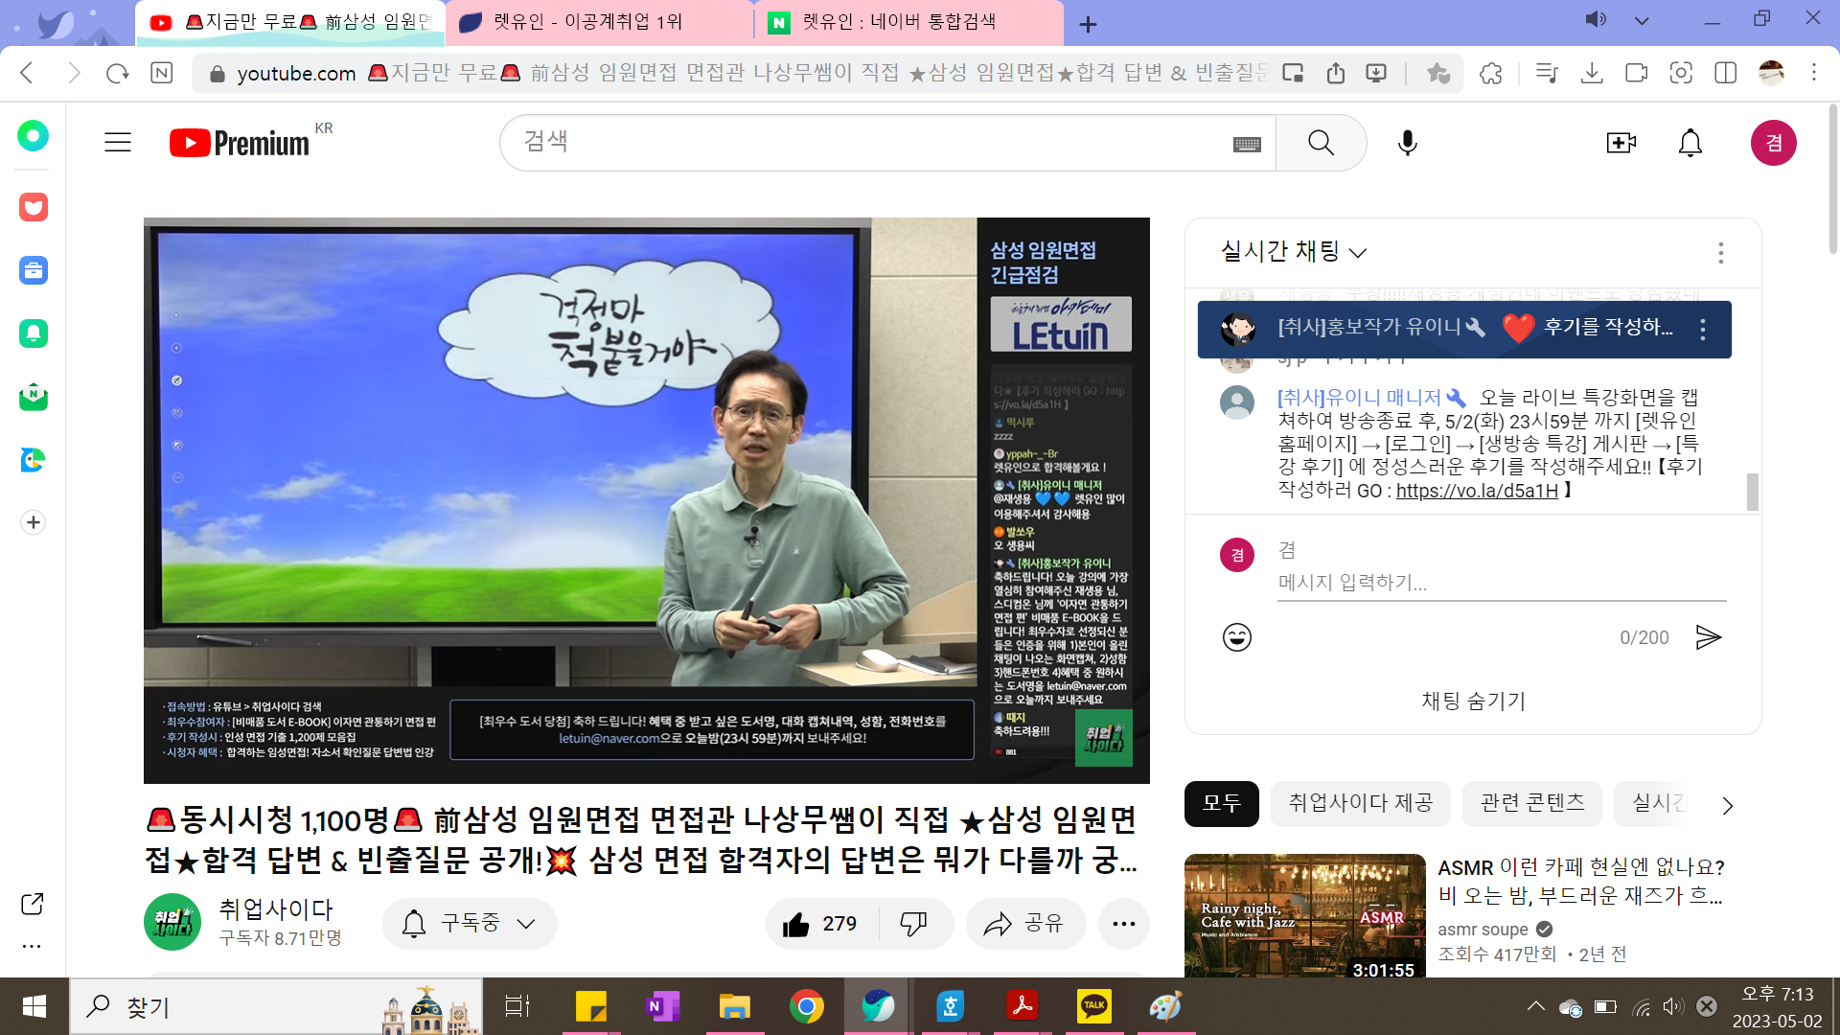This screenshot has width=1840, height=1035.
Task: Switch to 렛유인 - 이공계취업 1위 tab
Action: pos(600,22)
